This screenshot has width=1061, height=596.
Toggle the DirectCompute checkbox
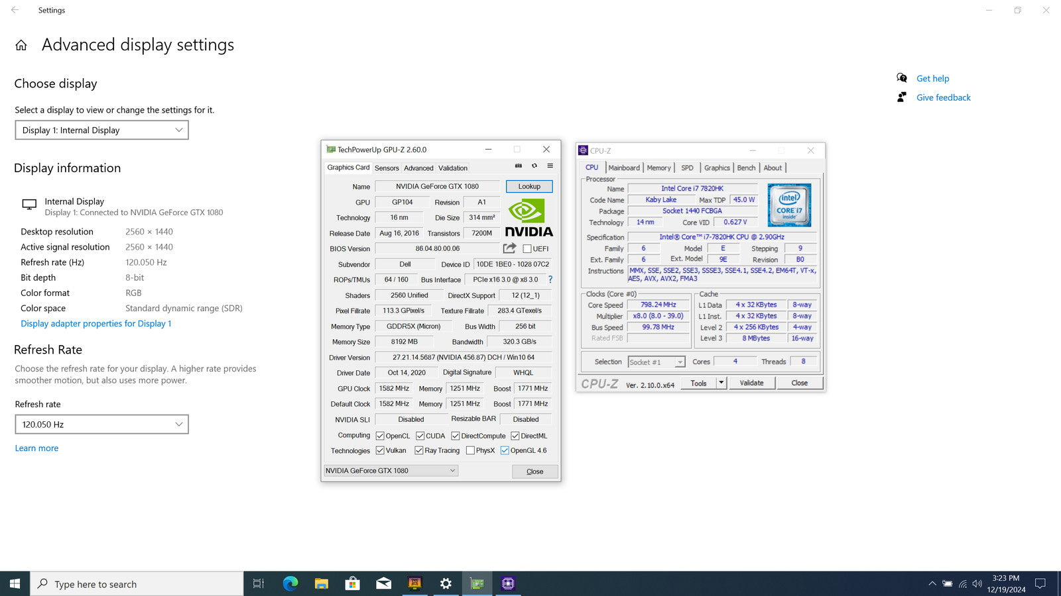click(456, 436)
